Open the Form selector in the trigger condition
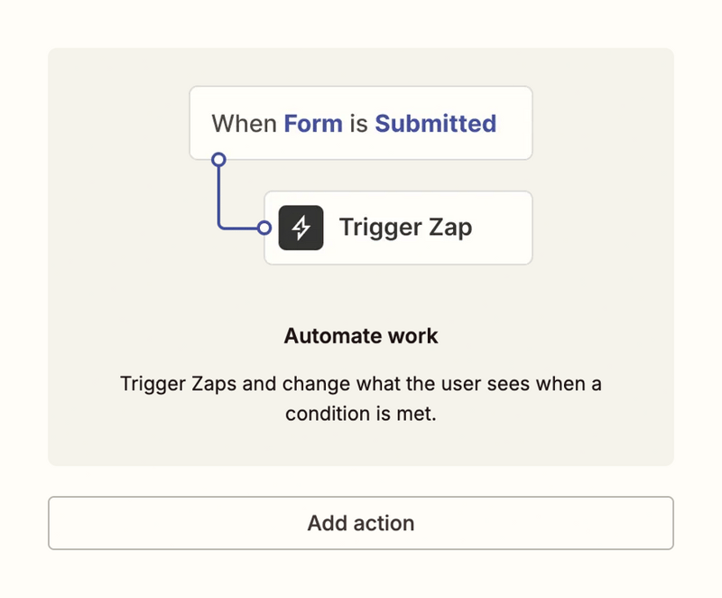Screen dimensions: 722x598 [x=311, y=123]
